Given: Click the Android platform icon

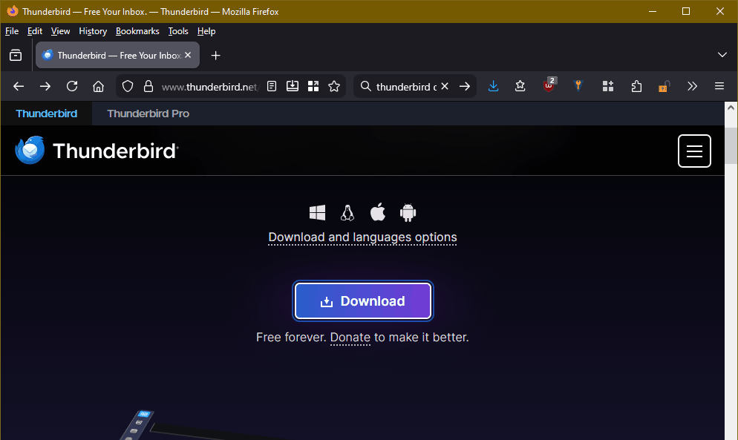Looking at the screenshot, I should click(x=408, y=213).
